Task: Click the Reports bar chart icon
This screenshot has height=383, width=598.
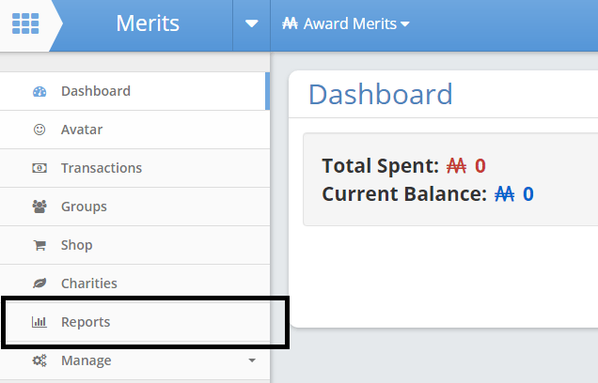Action: (39, 322)
